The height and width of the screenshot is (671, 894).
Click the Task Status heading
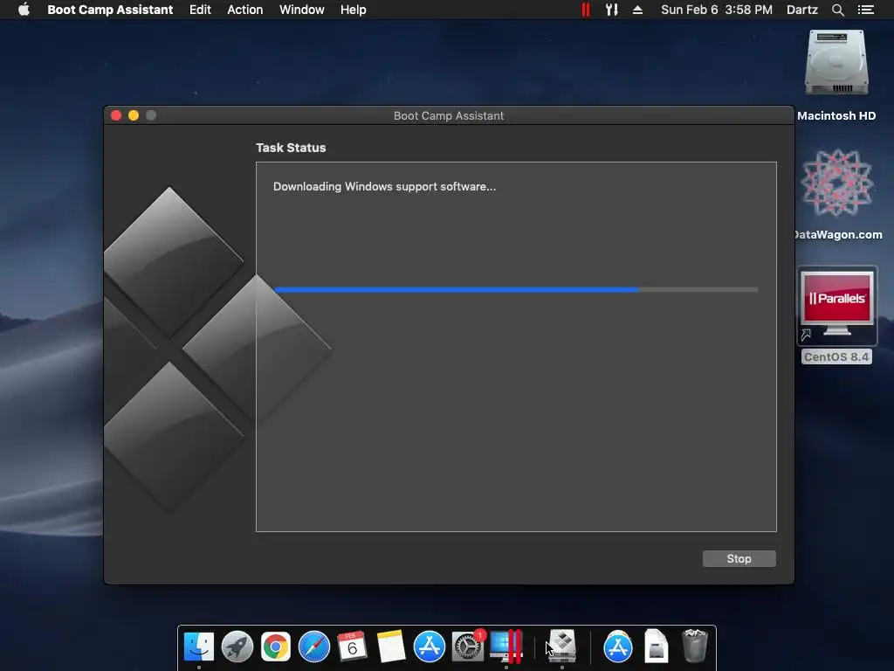pyautogui.click(x=291, y=148)
